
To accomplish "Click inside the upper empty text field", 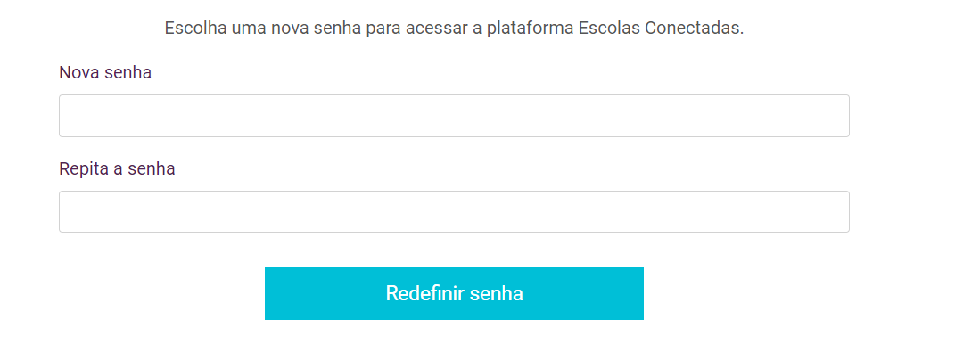I will tap(454, 116).
